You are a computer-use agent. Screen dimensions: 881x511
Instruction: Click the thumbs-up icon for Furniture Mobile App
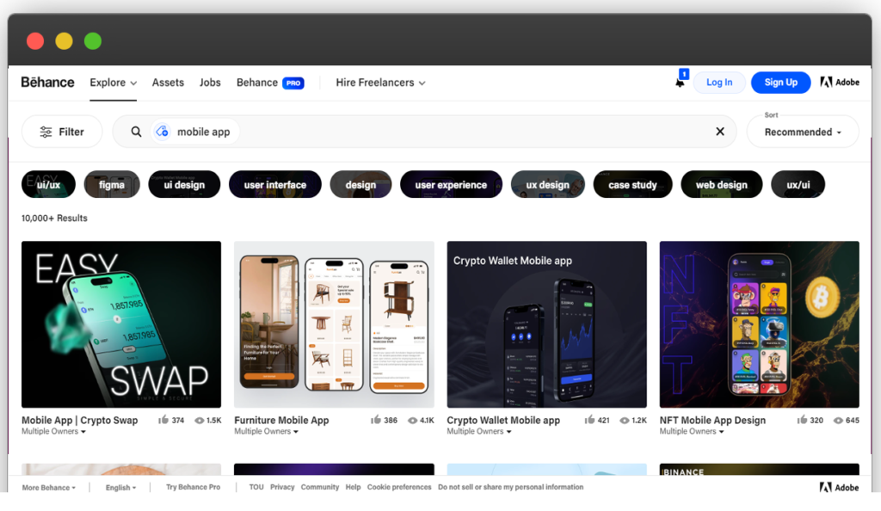pos(376,420)
